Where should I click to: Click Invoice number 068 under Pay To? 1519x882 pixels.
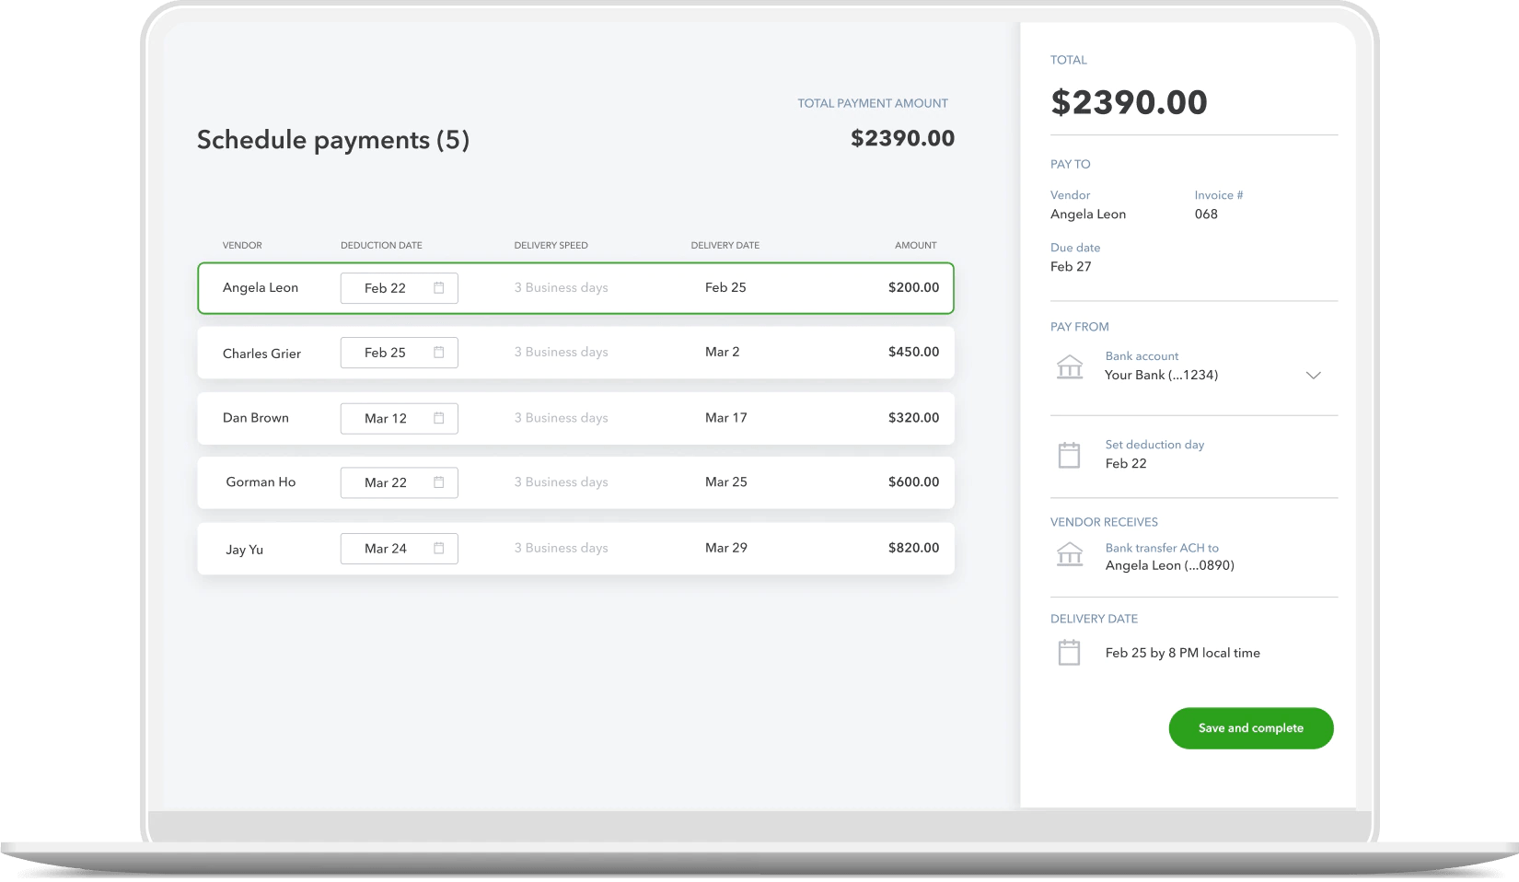(x=1207, y=214)
